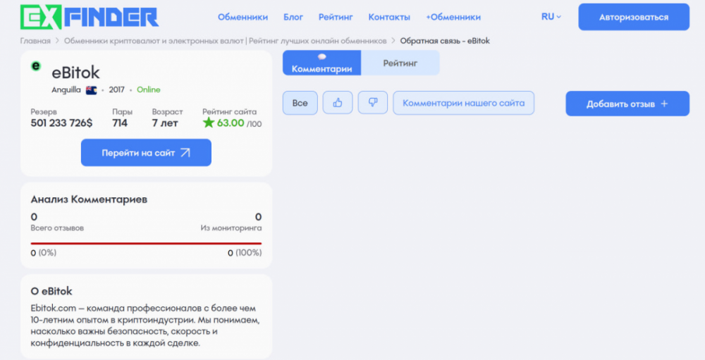The width and height of the screenshot is (705, 360).
Task: Open the Контакты page
Action: click(389, 17)
